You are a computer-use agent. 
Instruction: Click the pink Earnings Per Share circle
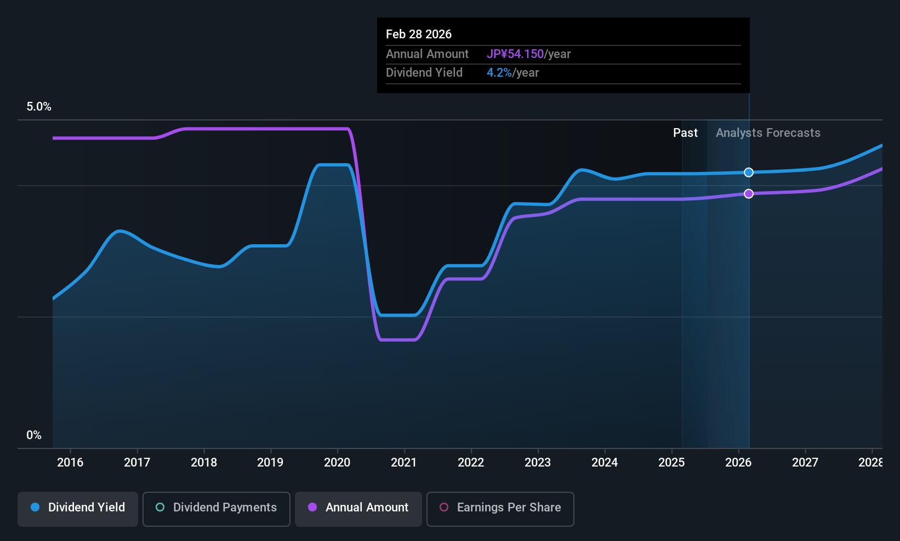coord(444,507)
